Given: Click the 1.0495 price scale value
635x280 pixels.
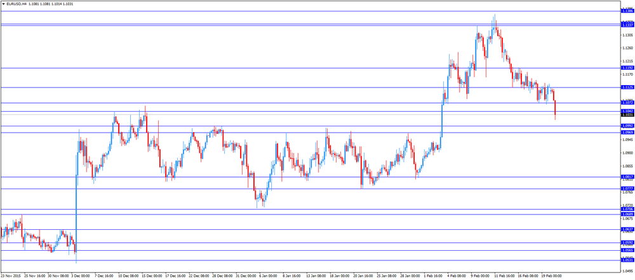Looking at the screenshot, I should coord(628,270).
